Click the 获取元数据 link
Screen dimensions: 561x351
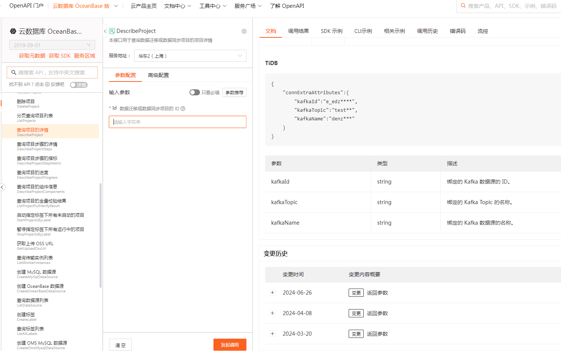coord(32,56)
